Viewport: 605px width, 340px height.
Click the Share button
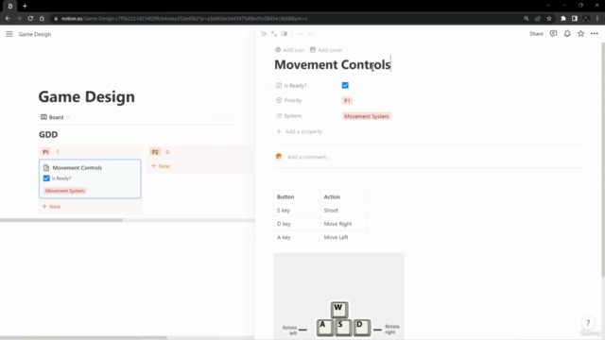(x=536, y=34)
